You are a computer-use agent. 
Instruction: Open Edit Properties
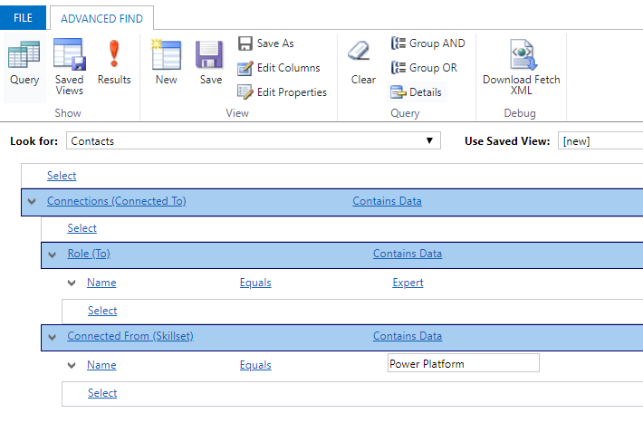[283, 92]
